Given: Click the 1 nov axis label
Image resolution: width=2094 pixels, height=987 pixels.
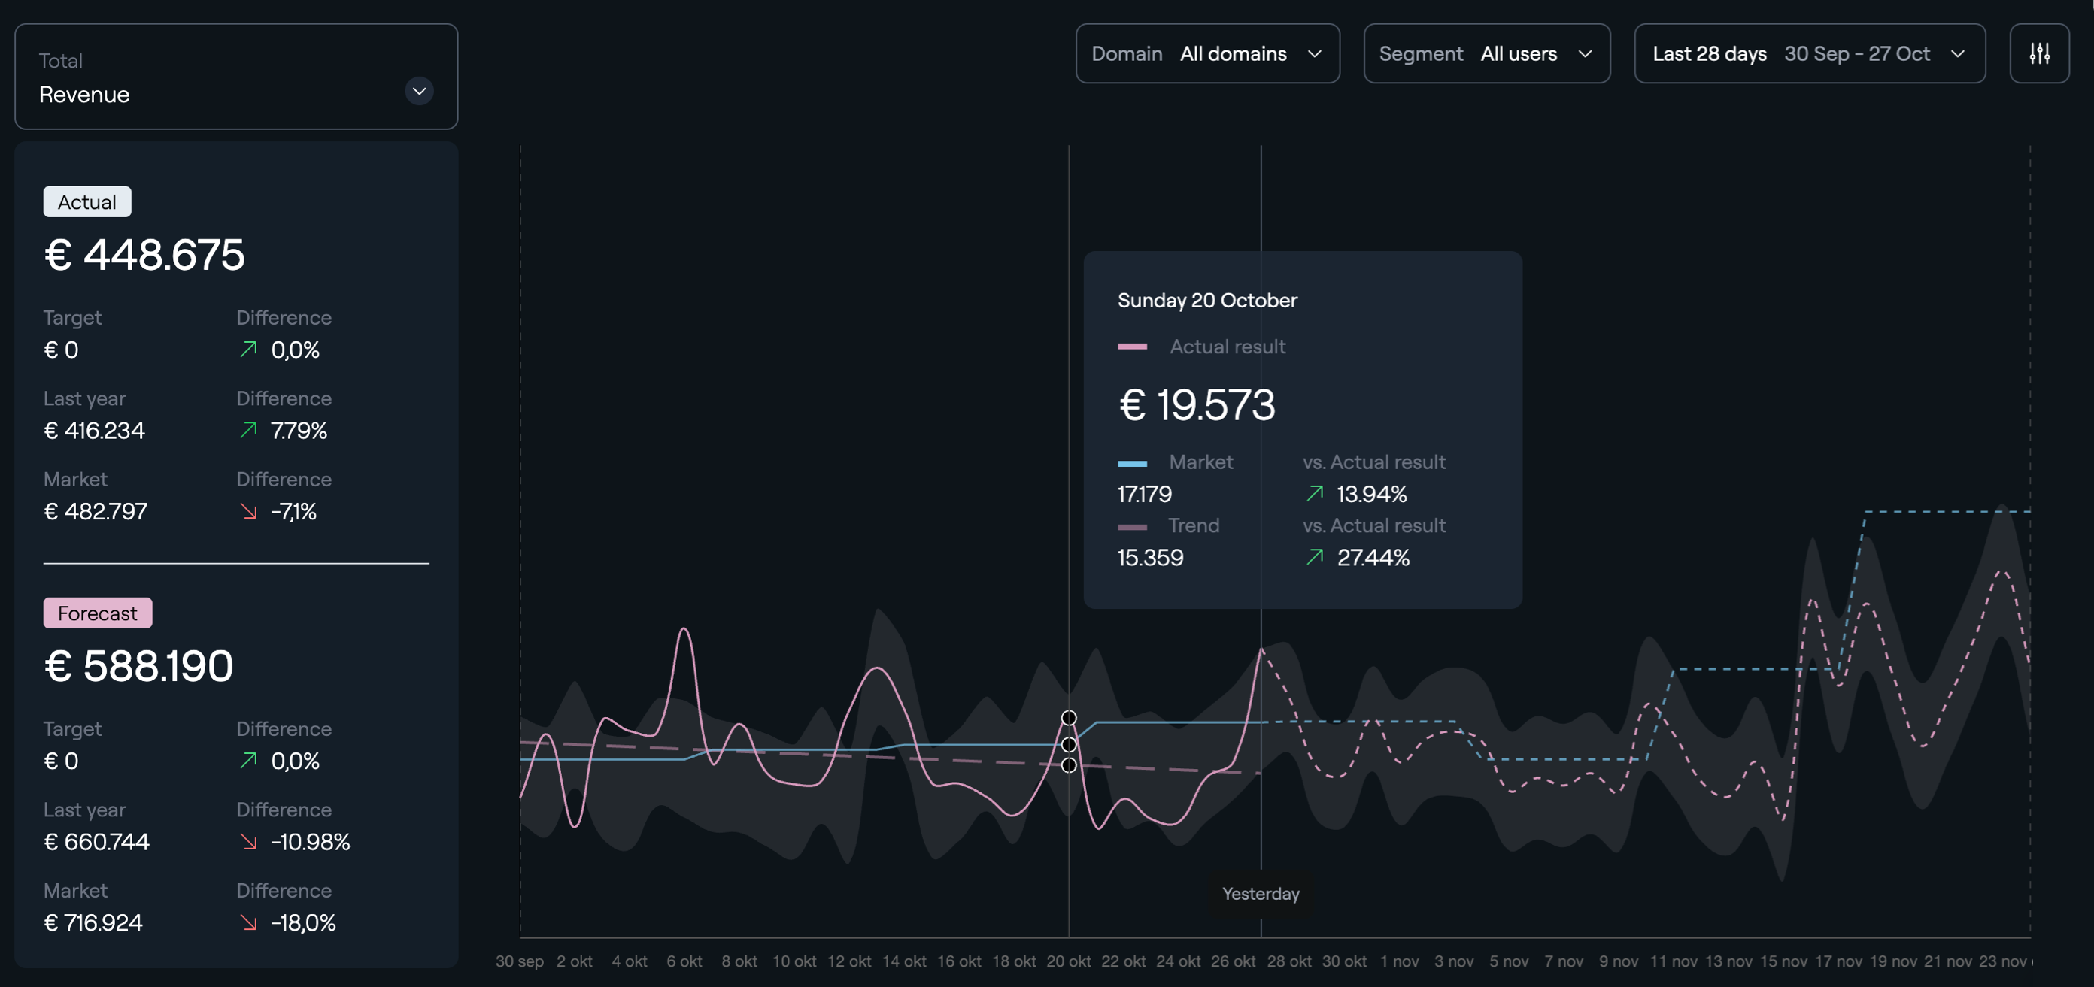Looking at the screenshot, I should (x=1400, y=961).
